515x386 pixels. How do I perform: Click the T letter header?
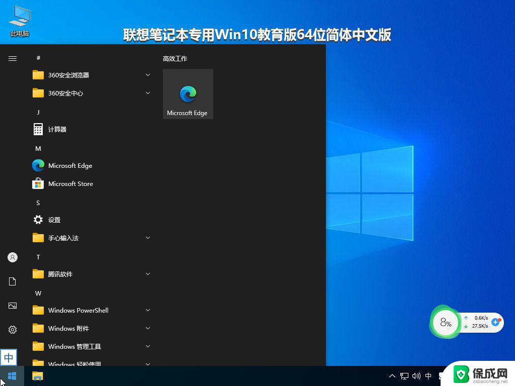click(38, 257)
